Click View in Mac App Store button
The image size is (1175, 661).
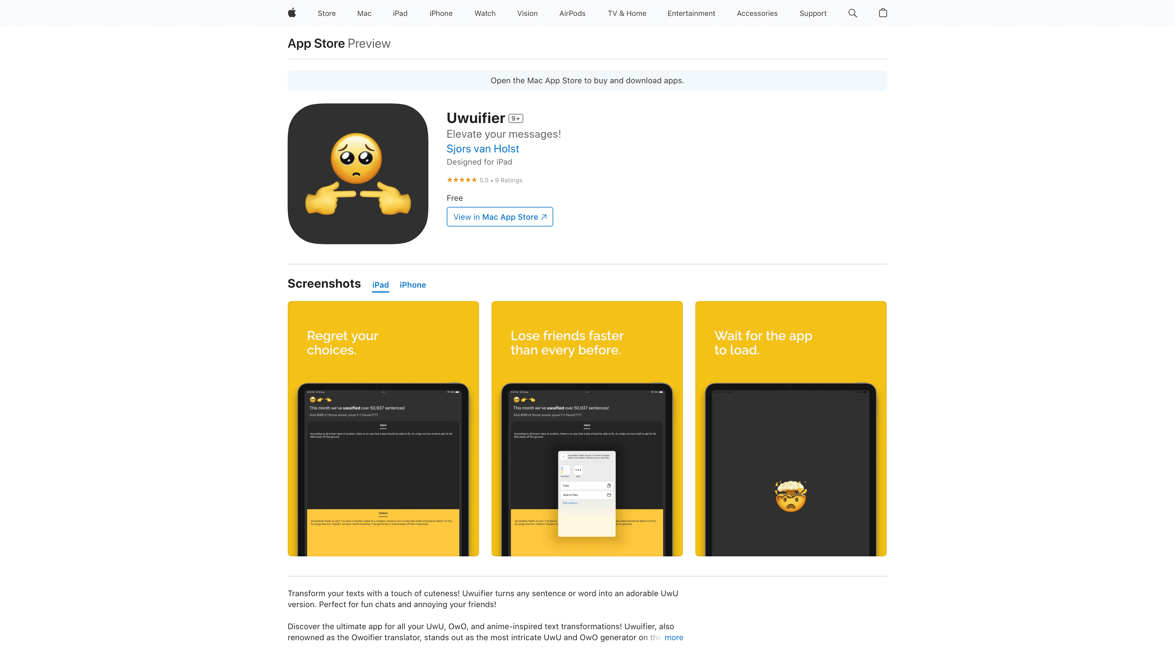click(500, 216)
